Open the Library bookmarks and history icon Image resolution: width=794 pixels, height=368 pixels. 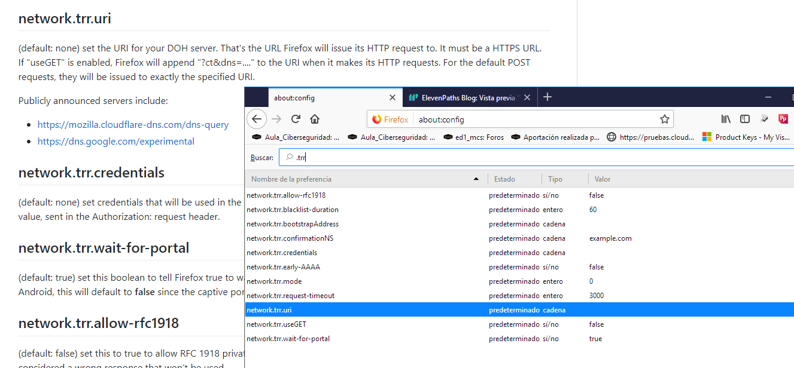(726, 119)
